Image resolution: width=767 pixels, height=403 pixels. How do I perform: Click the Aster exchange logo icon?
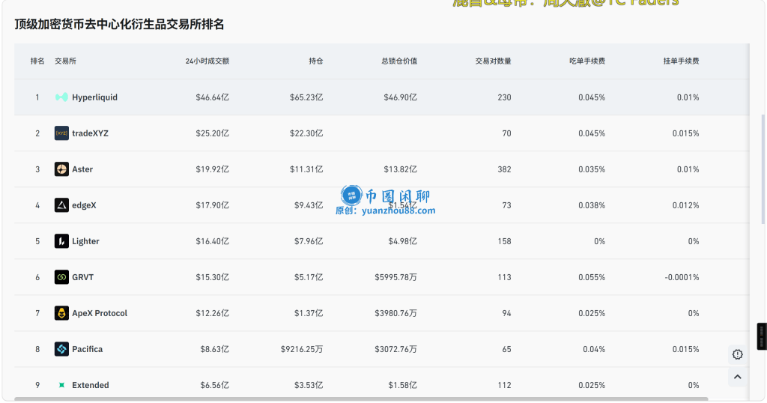coord(61,169)
